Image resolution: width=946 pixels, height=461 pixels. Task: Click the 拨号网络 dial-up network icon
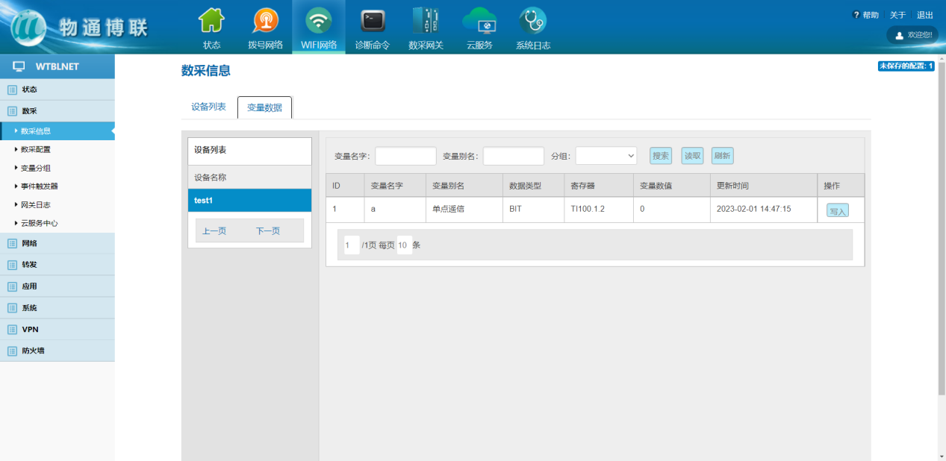pyautogui.click(x=265, y=21)
